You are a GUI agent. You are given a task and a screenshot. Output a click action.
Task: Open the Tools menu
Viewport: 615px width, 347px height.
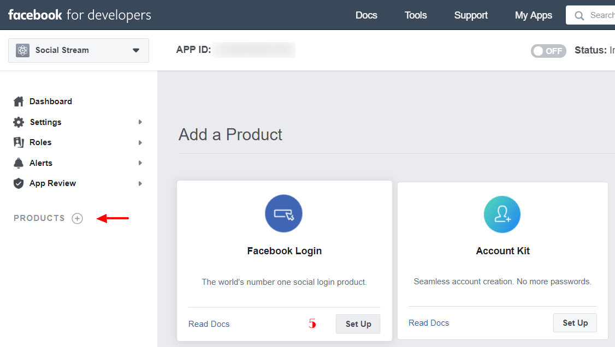[x=416, y=15]
